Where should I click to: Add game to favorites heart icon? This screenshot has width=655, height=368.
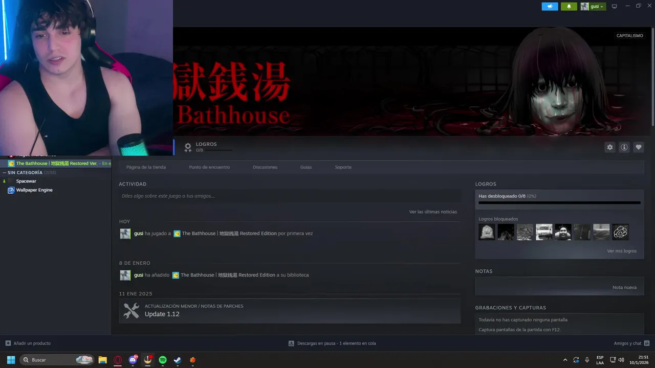click(x=639, y=147)
